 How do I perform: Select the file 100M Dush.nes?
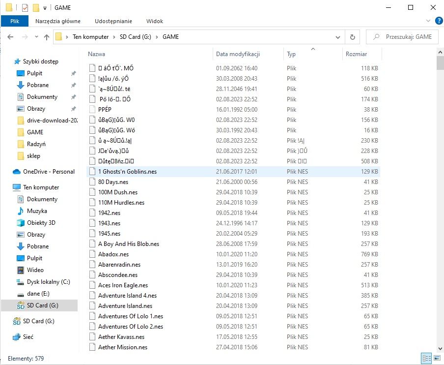[118, 192]
